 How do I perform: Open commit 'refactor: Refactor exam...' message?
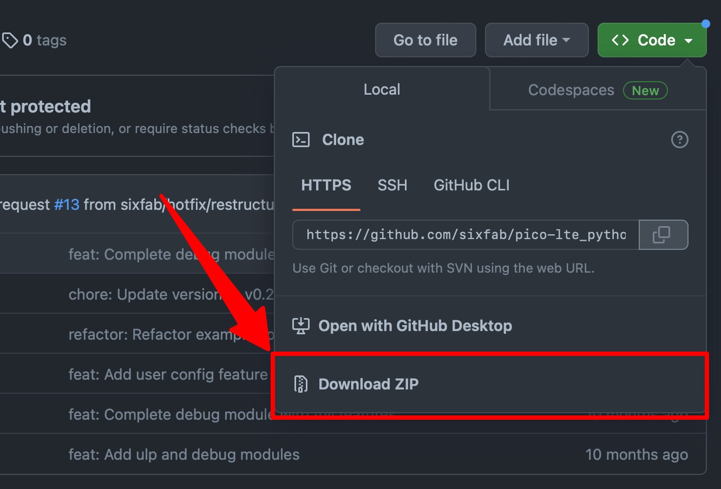[172, 334]
